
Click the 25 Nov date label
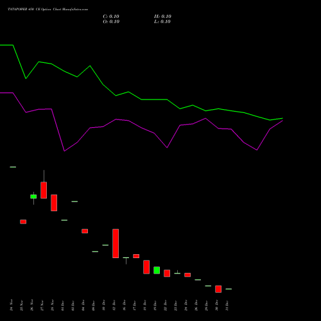click(x=22, y=305)
